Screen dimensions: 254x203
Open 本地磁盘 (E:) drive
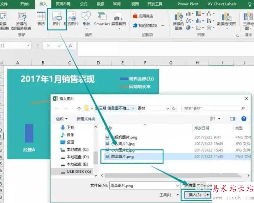(x=74, y=165)
